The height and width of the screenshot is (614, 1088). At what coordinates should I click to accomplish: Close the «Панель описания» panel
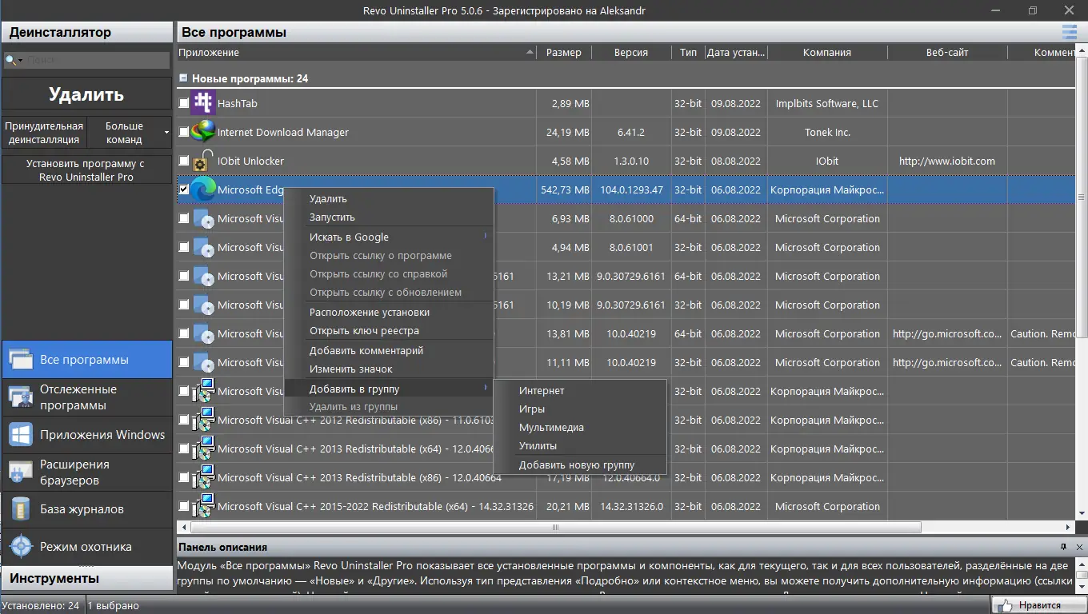(1079, 547)
